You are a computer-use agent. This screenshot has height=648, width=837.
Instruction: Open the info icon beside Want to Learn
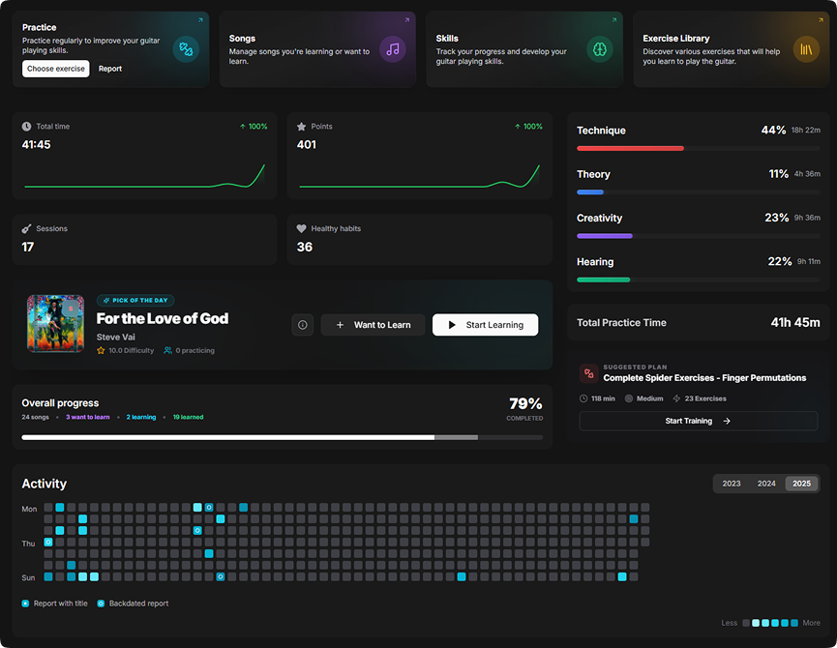(302, 325)
